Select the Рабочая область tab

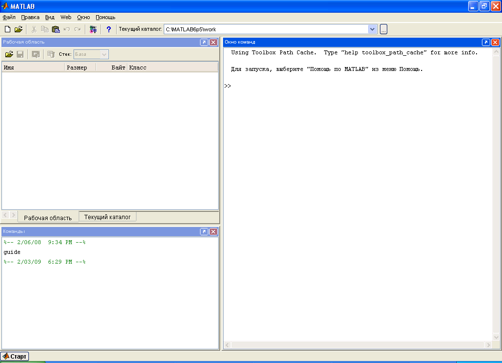[48, 218]
